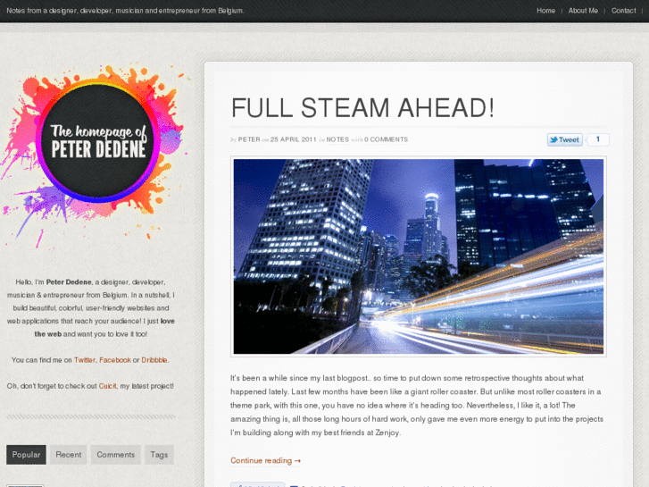Switch to the Recent tab

pyautogui.click(x=69, y=455)
